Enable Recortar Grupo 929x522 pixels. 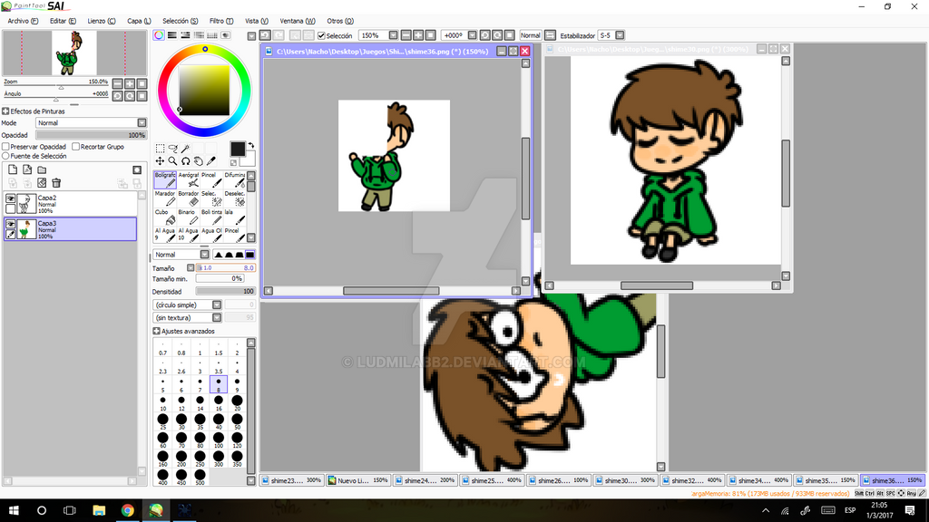coord(76,147)
